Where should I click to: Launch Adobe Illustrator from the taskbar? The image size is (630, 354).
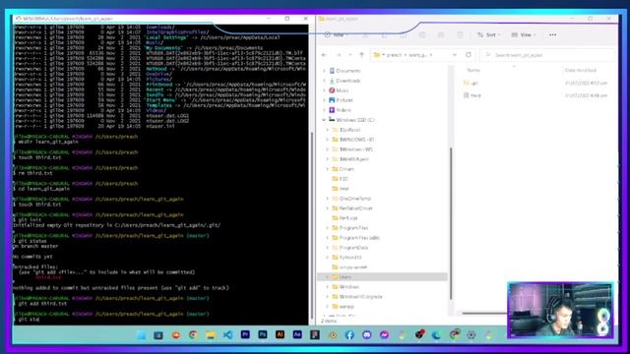pos(280,334)
